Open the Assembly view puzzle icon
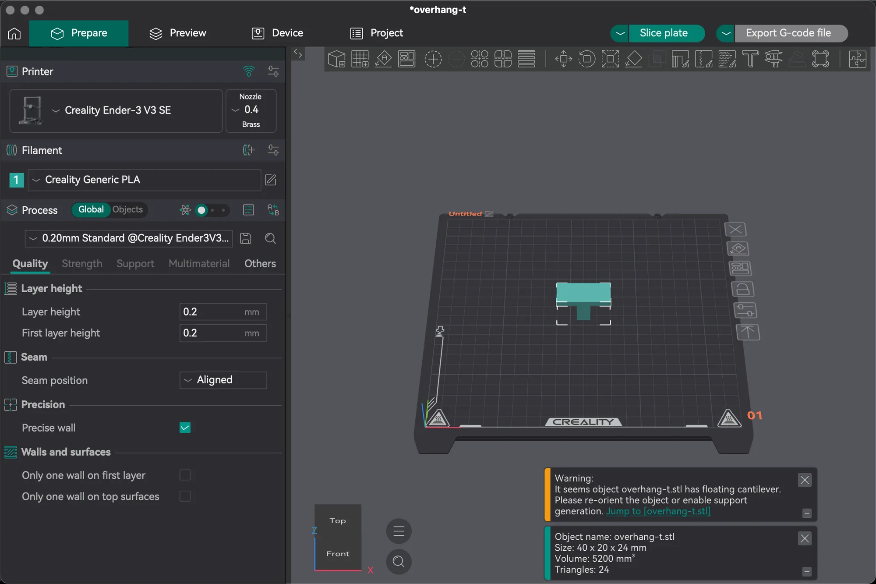Screen dimensions: 876x584 (857, 59)
